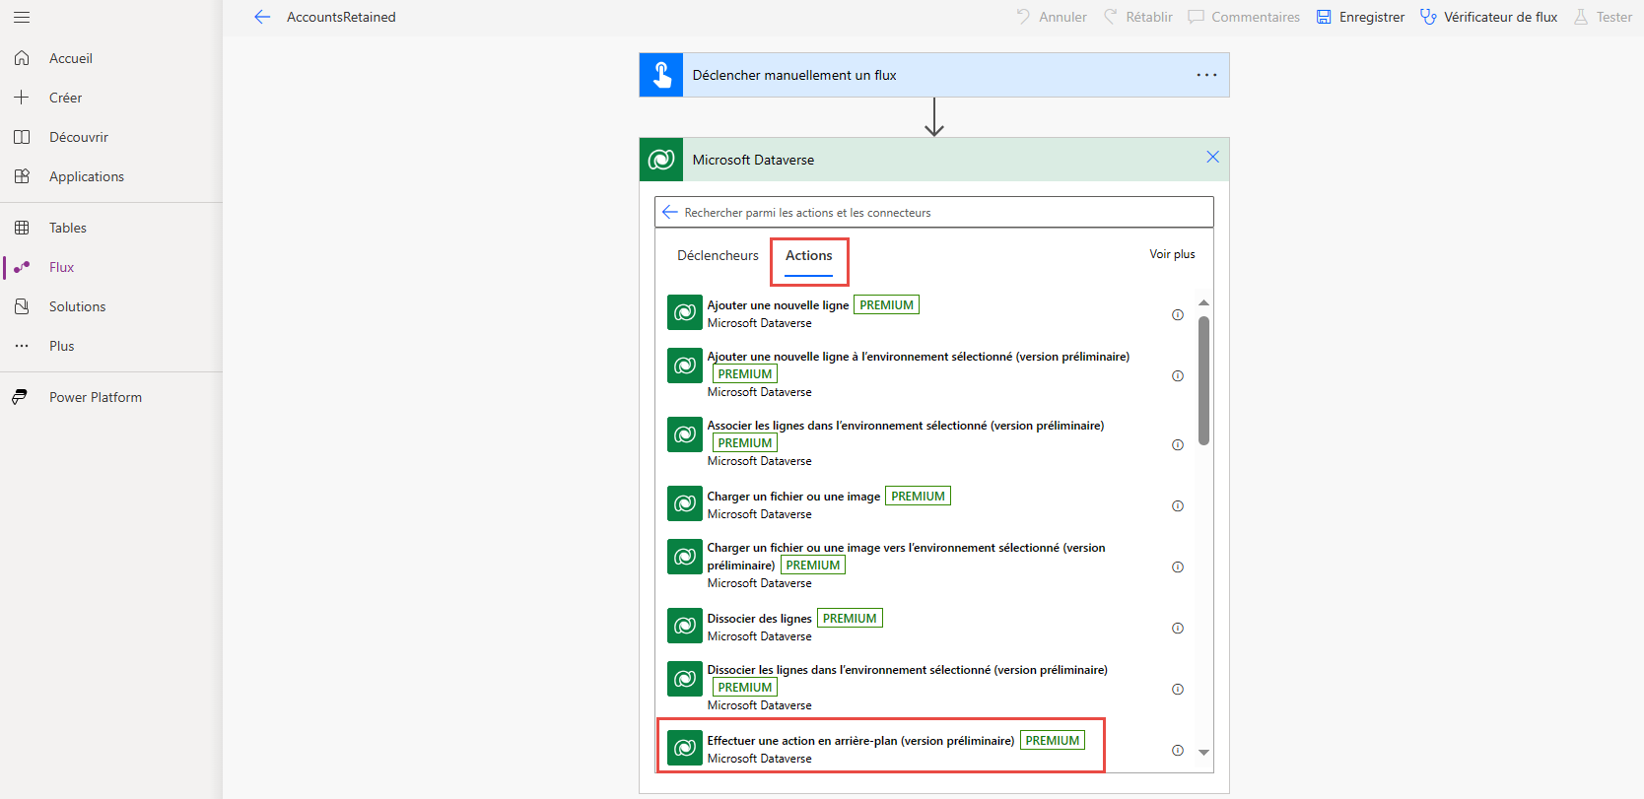
Task: Click Voir plus link
Action: [1172, 254]
